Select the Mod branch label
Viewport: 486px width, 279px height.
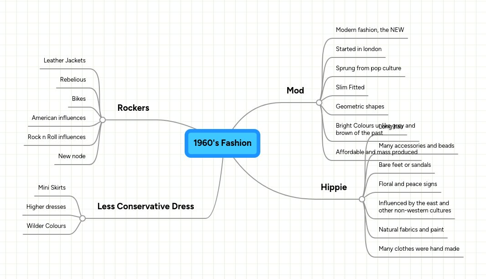coord(295,90)
